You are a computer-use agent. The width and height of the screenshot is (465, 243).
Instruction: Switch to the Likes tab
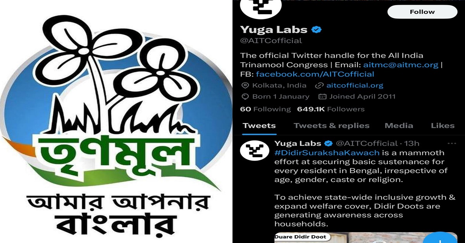click(443, 126)
